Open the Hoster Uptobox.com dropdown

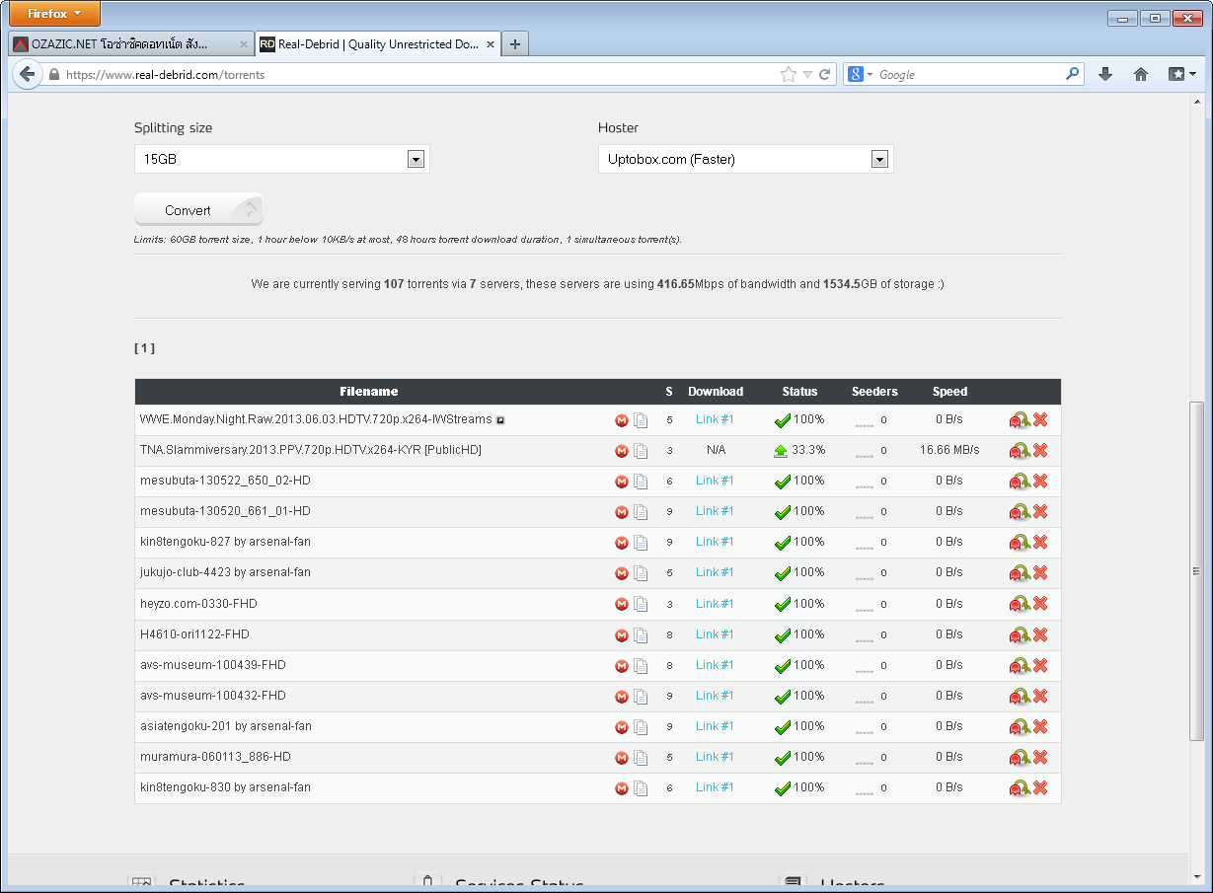pos(746,159)
